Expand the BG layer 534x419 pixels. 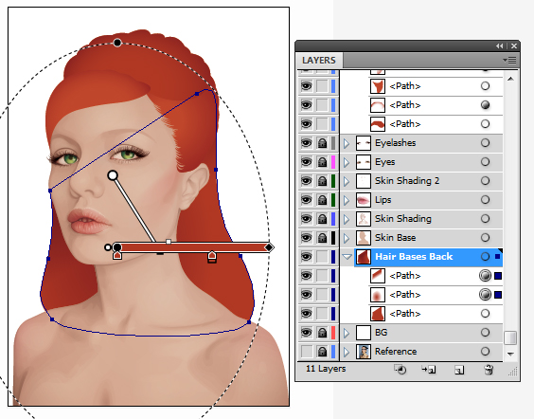(347, 333)
